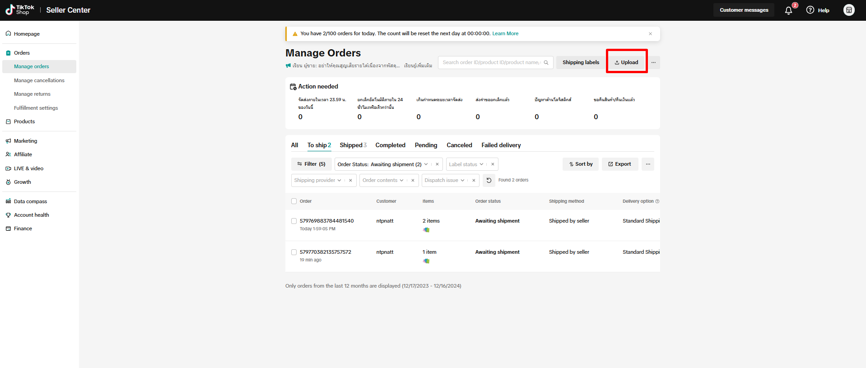
Task: Open Manage cancellations in the sidebar
Action: tap(39, 80)
